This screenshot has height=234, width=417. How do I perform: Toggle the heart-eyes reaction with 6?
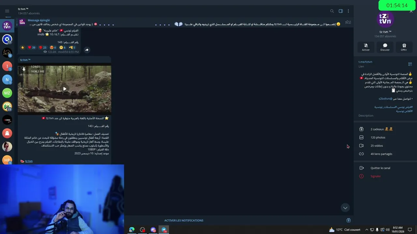[x=53, y=47]
